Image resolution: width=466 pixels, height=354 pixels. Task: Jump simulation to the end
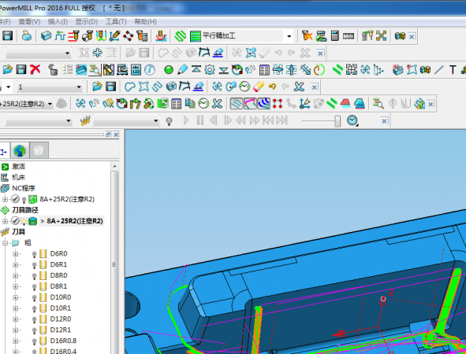point(282,120)
